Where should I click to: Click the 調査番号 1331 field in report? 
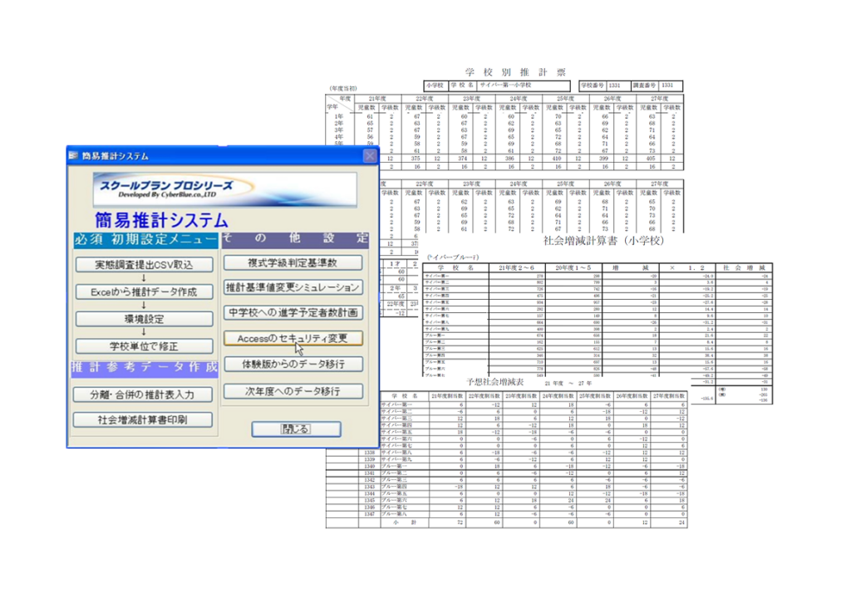pos(657,86)
